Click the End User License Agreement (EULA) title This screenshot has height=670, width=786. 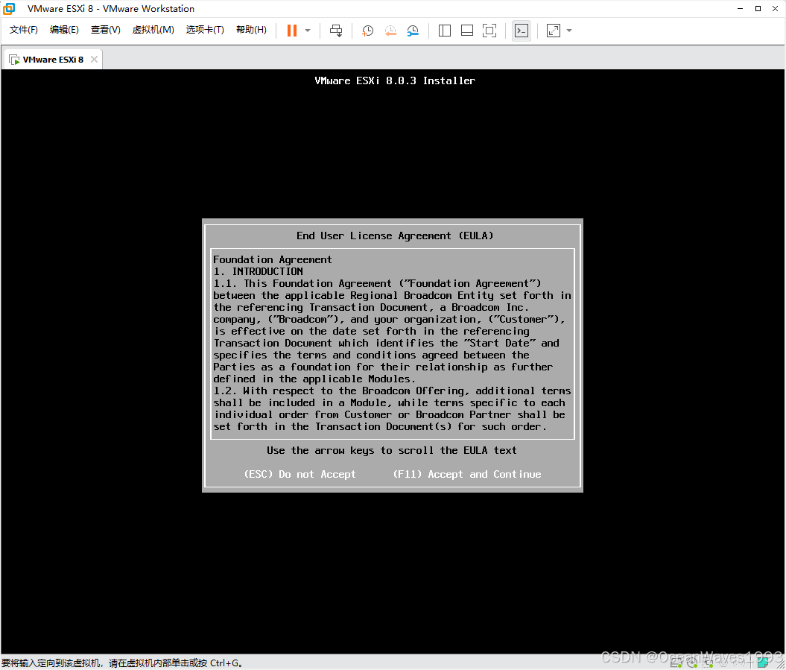point(395,236)
